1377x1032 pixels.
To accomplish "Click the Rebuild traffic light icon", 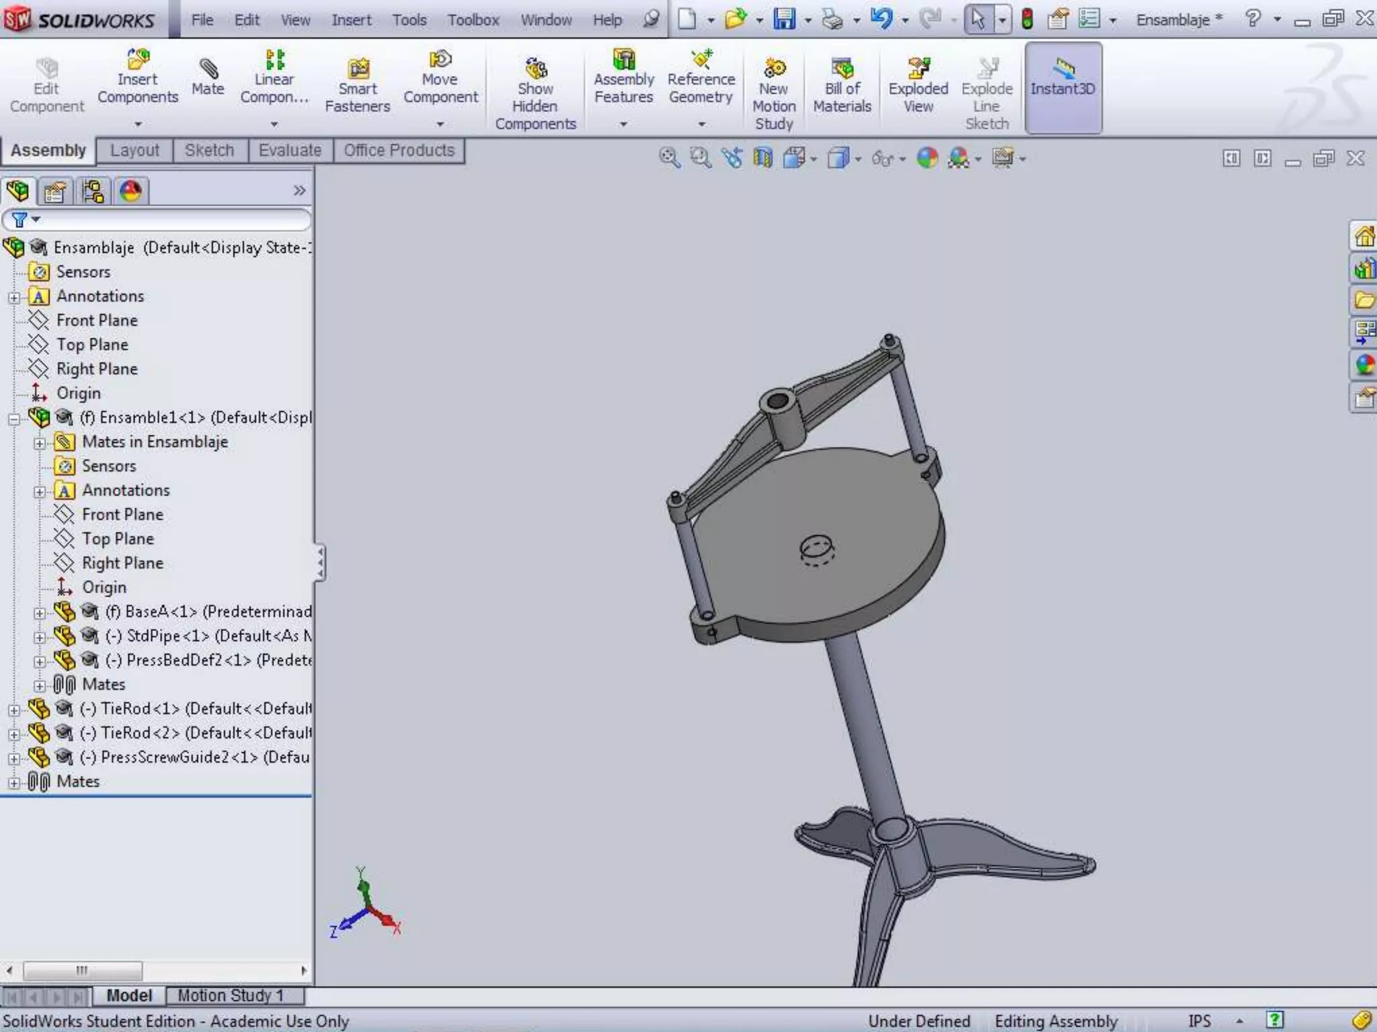I will click(x=1027, y=19).
